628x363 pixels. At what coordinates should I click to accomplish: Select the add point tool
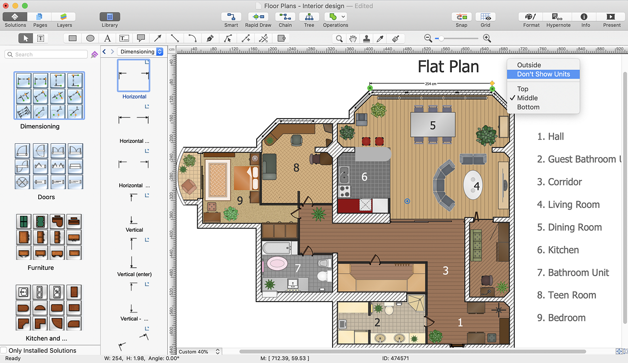pyautogui.click(x=246, y=38)
